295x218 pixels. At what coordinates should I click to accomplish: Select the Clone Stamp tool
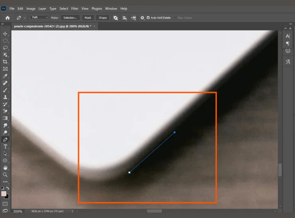tap(5, 97)
